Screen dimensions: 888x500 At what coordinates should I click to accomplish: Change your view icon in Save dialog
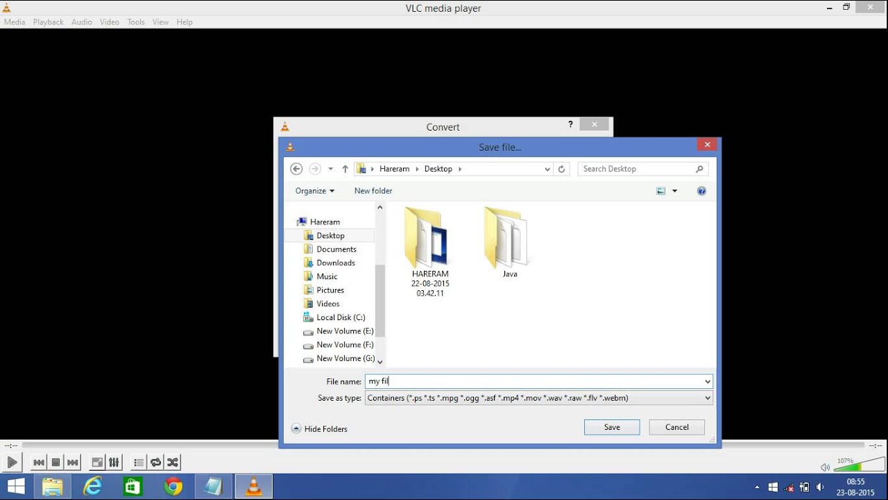pyautogui.click(x=660, y=191)
